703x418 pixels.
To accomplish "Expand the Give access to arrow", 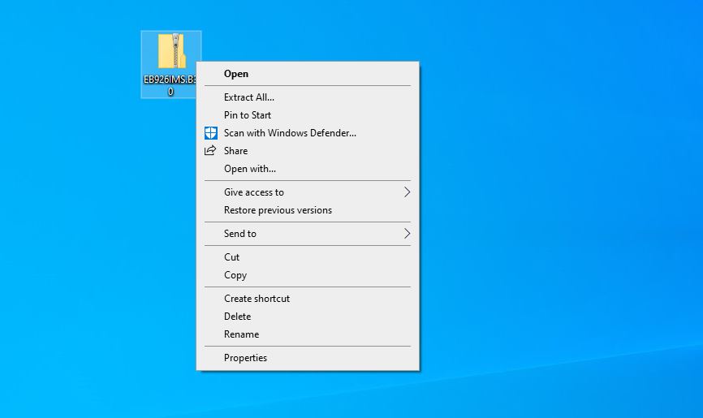I will point(407,192).
